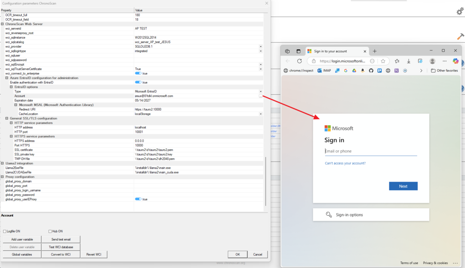
Task: Click the GitHub bookmark icon
Action: coord(371,71)
